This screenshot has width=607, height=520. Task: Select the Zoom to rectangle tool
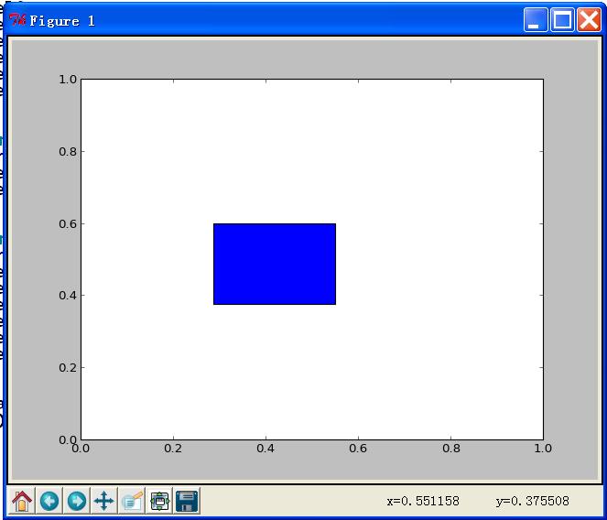coord(132,501)
